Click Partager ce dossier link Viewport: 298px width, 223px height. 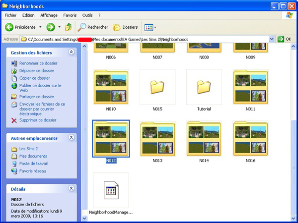[x=37, y=97]
